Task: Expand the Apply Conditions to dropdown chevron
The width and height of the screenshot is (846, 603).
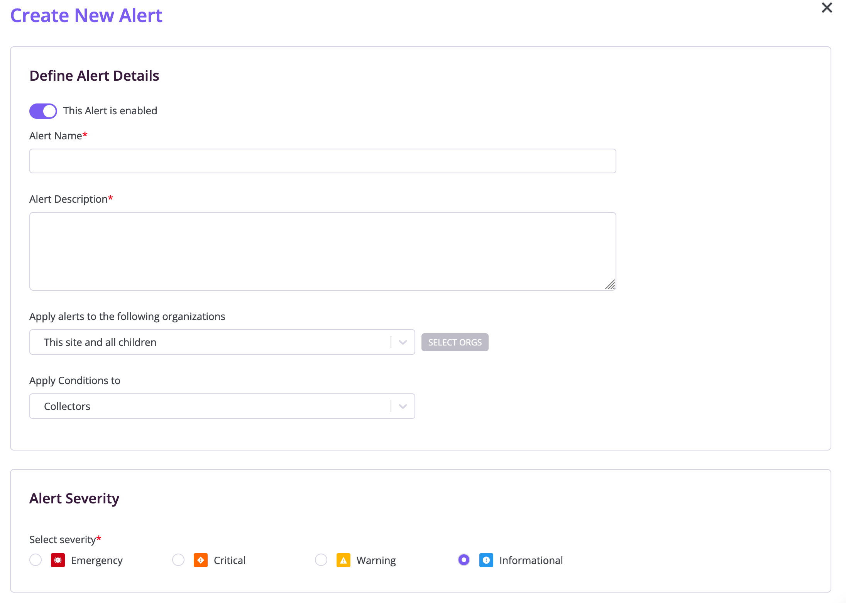Action: click(403, 407)
